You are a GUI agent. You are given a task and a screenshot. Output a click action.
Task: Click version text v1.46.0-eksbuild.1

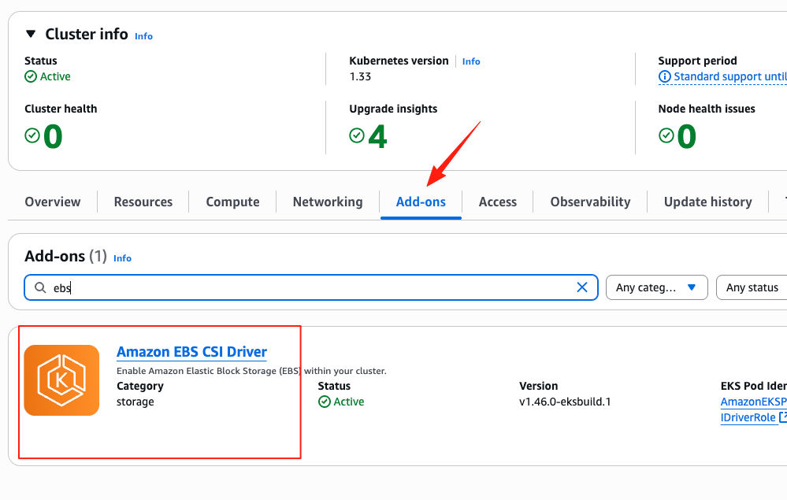(565, 402)
